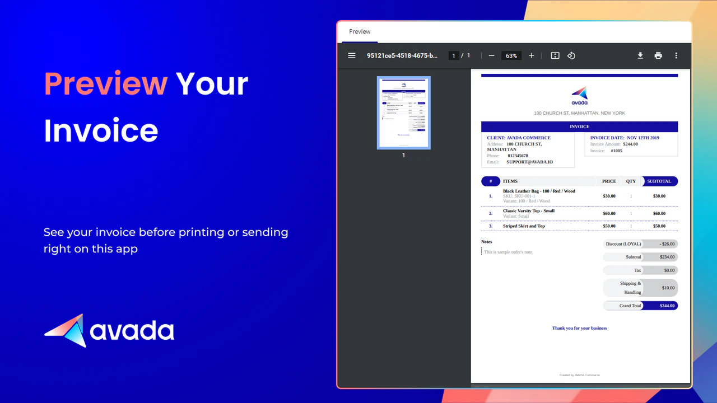Click the Discount (LOYAL) row
717x403 pixels.
click(640, 244)
